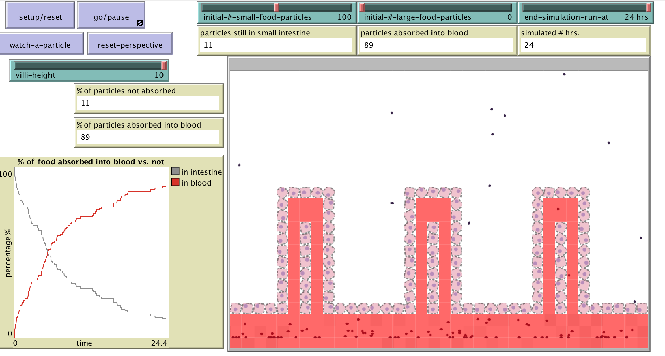Screen dimensions: 665x356
Task: Click the 'simulated # hrs.' monitor field
Action: (x=584, y=44)
